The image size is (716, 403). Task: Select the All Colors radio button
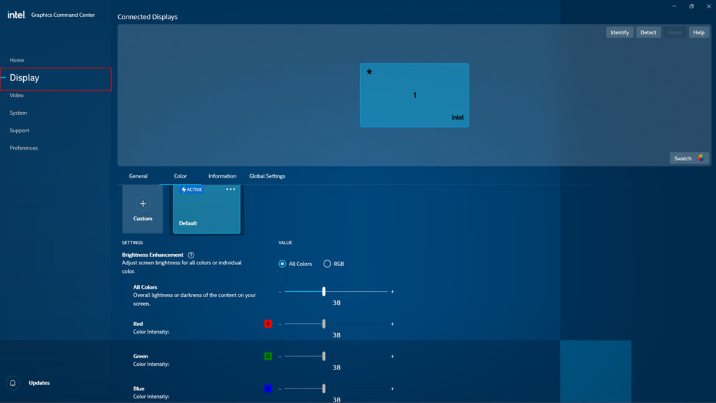click(282, 264)
